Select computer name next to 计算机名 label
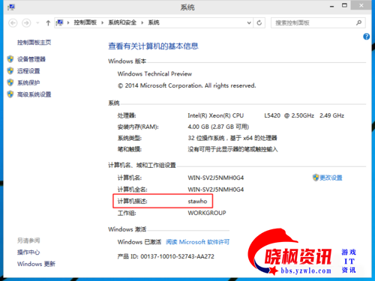Image resolution: width=375 pixels, height=281 pixels. point(216,178)
